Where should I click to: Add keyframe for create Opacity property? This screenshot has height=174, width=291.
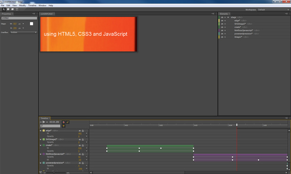point(86,151)
